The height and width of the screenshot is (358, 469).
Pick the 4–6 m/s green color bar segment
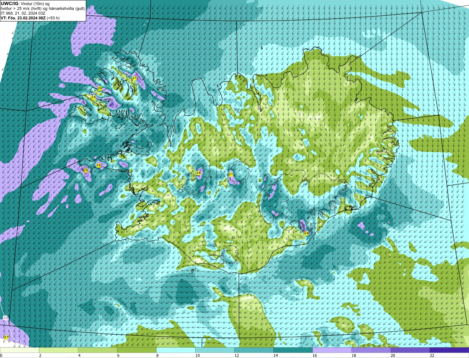click(x=98, y=350)
